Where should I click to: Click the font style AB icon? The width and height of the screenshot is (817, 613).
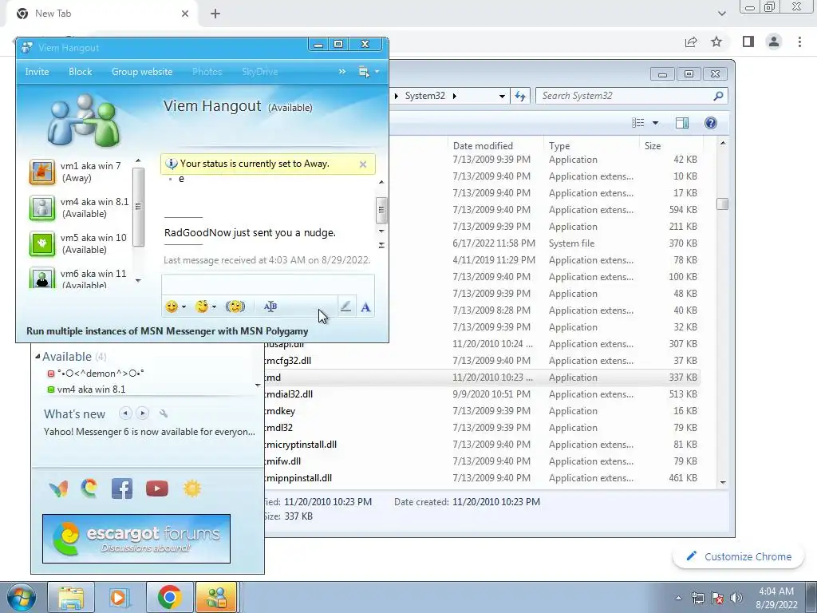click(x=270, y=306)
